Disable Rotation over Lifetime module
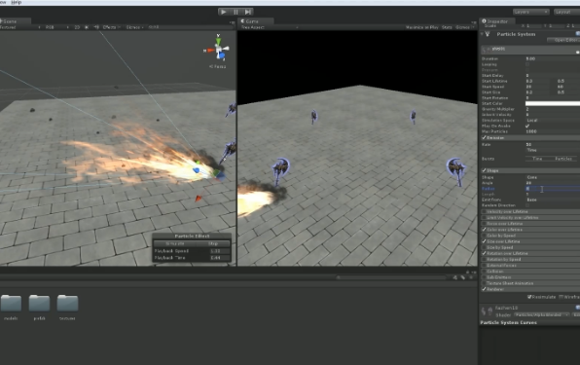 coord(484,253)
